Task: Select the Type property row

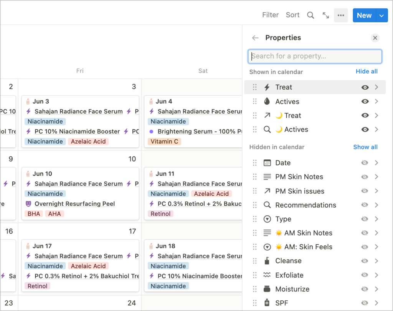Action: click(x=315, y=219)
